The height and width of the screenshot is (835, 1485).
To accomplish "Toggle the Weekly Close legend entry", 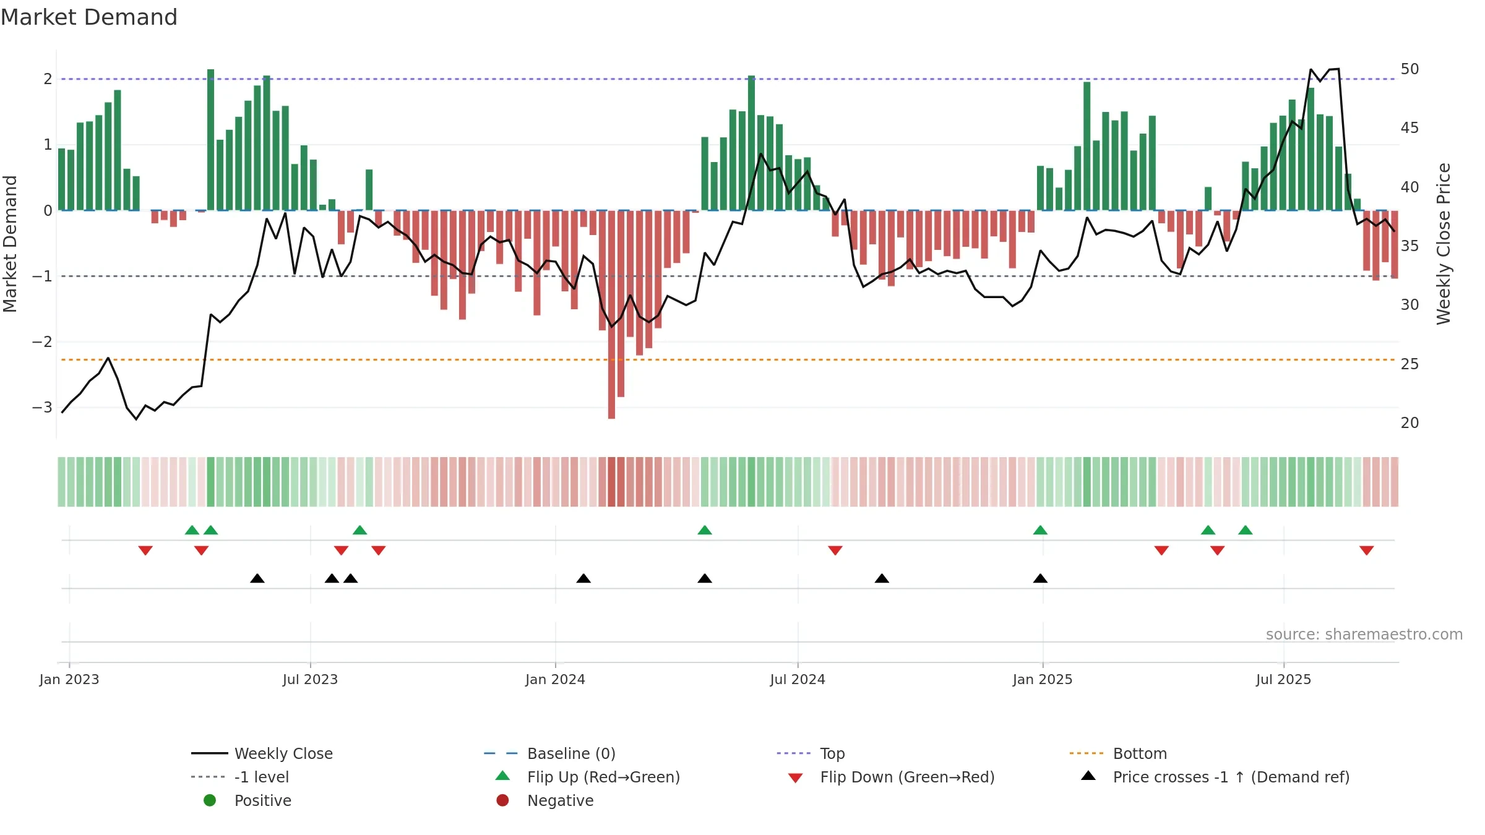I will pyautogui.click(x=262, y=753).
